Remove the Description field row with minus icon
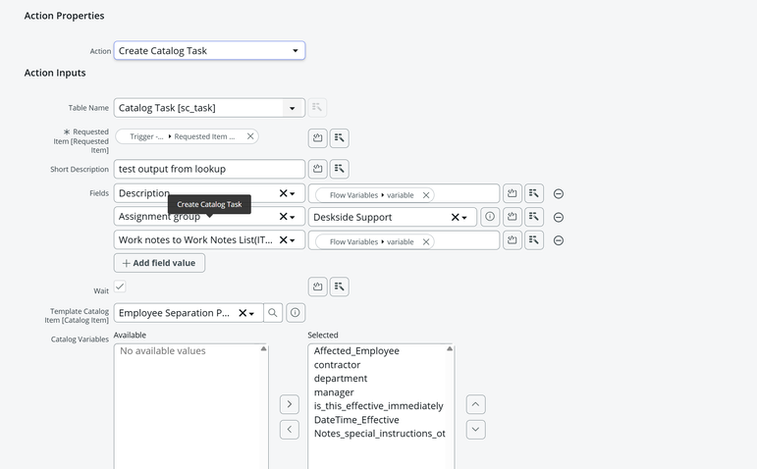Viewport: 757px width, 469px height. [558, 194]
